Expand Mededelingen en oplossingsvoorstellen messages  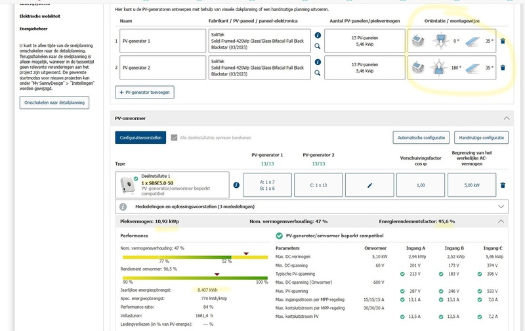(x=501, y=207)
